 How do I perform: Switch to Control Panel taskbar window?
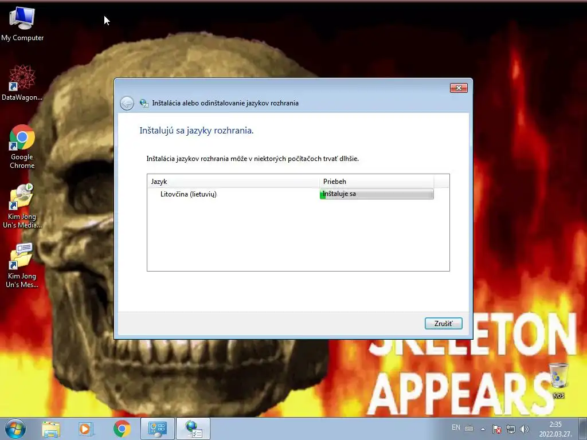158,429
